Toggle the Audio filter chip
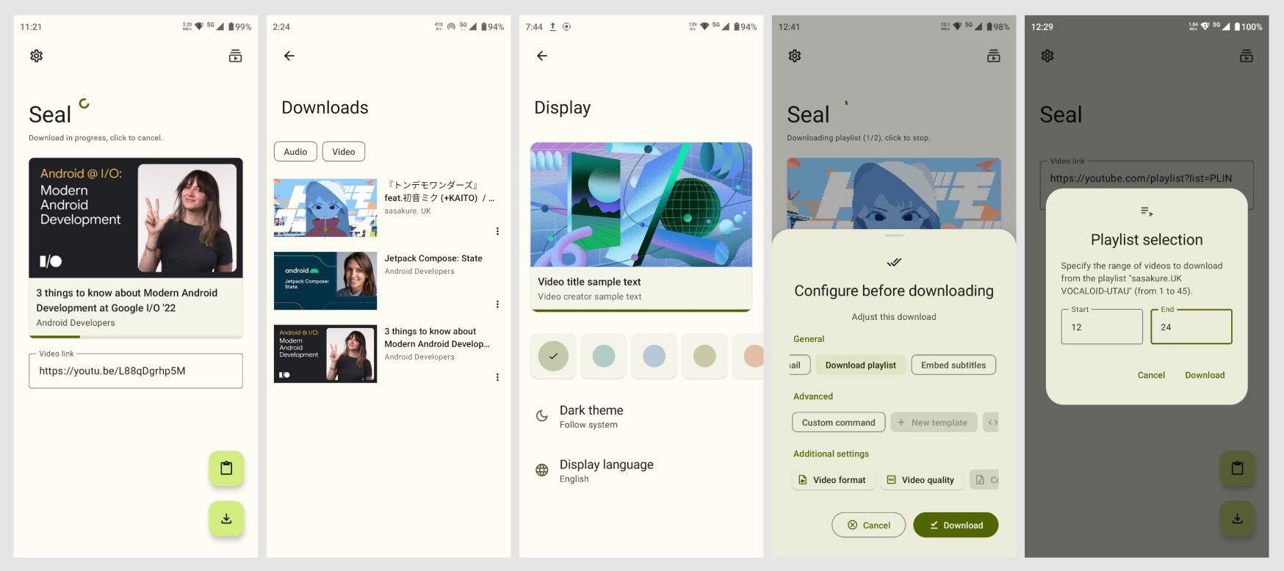Image resolution: width=1284 pixels, height=571 pixels. [x=295, y=152]
